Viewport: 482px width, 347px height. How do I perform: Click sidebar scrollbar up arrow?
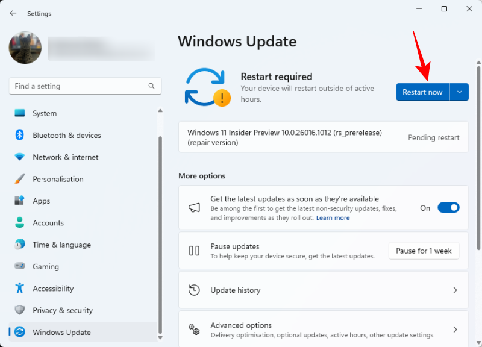(x=160, y=111)
